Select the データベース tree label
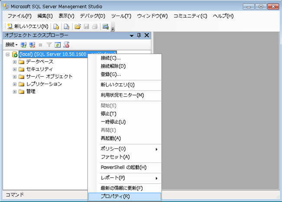This screenshot has width=282, height=202. pos(40,62)
